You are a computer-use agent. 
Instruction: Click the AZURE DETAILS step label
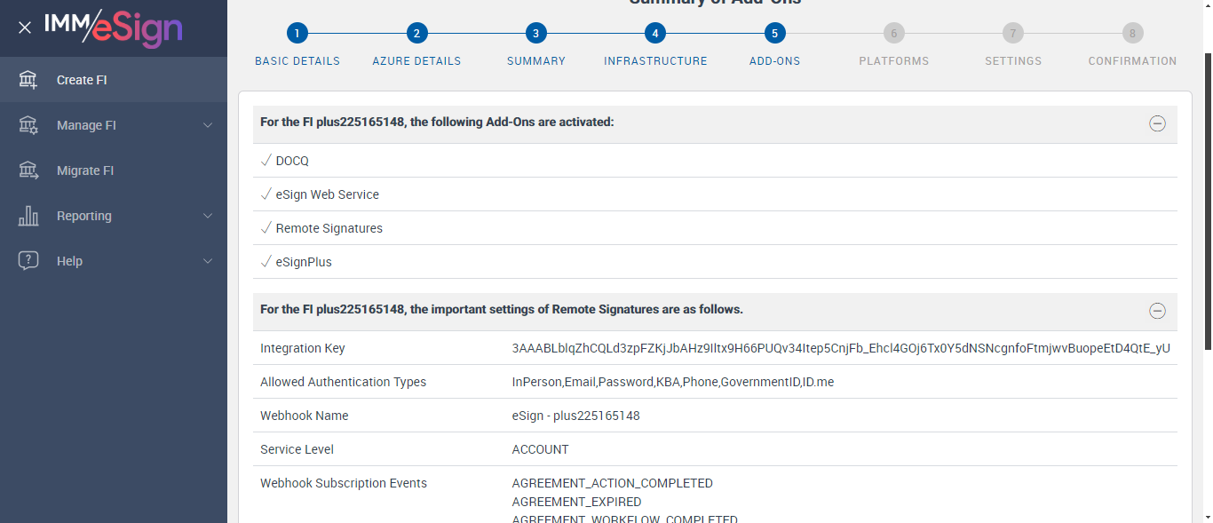pos(416,61)
